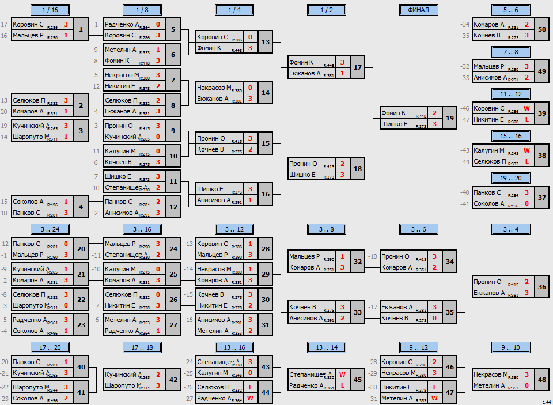553x405 pixels.
Task: Click the '11 .. 12' placement header
Action: tap(511, 94)
